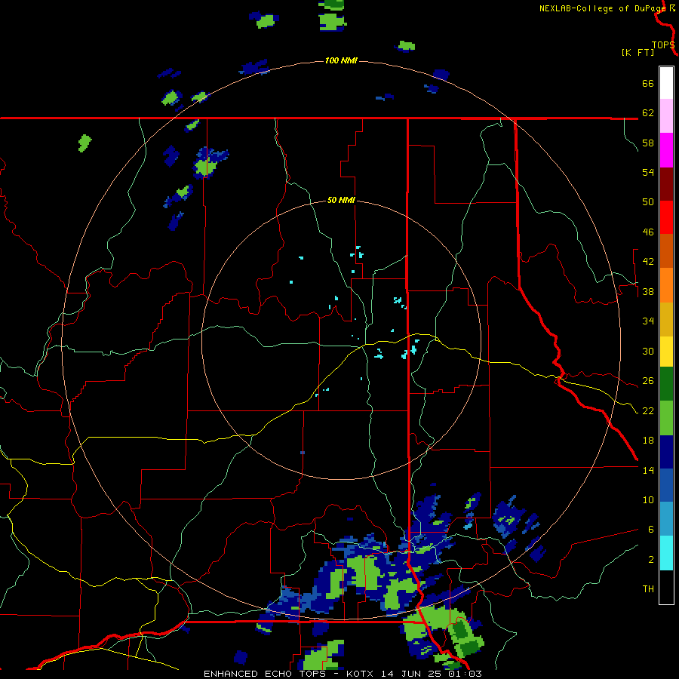Click the '58' legend value label
Screen dimensions: 679x679
point(648,143)
